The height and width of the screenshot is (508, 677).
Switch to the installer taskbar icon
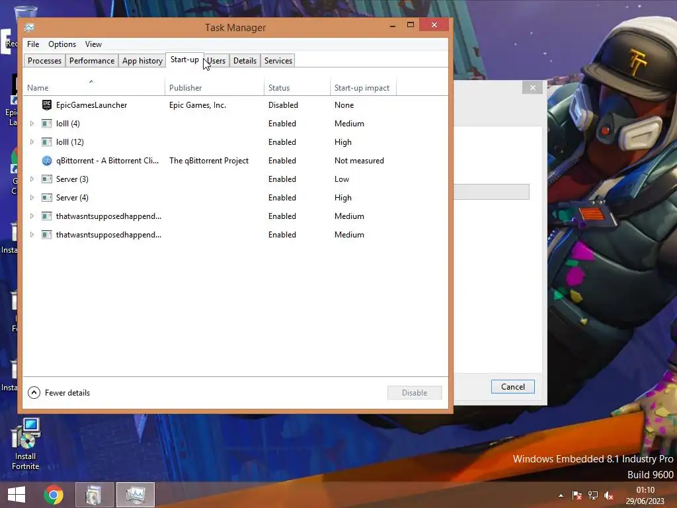click(94, 495)
